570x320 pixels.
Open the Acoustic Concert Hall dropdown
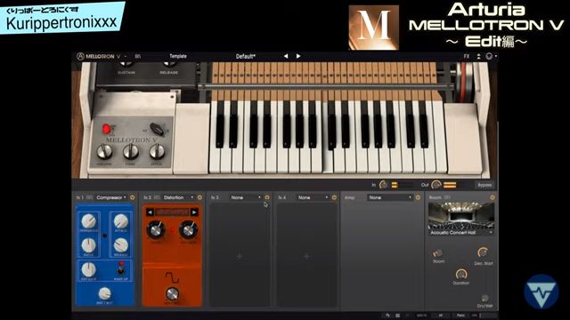point(461,233)
